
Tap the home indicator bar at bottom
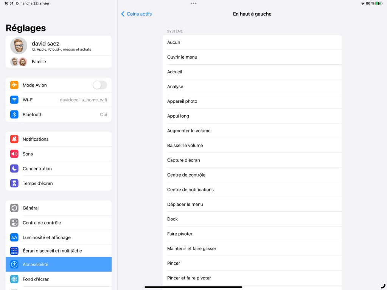click(x=193, y=287)
